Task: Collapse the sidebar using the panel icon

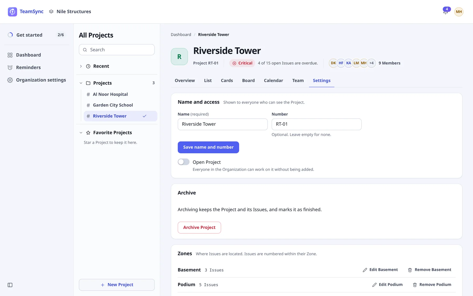Action: [x=10, y=285]
